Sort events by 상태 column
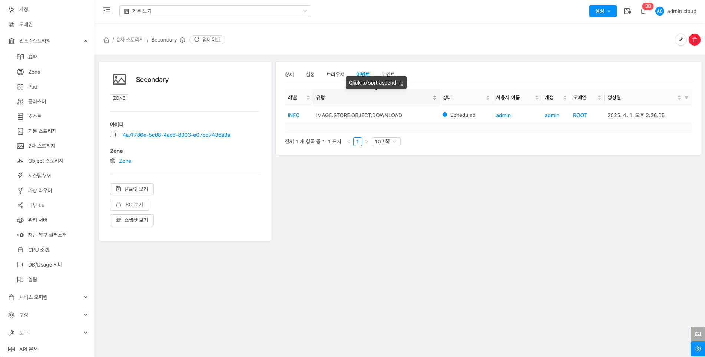Image resolution: width=705 pixels, height=357 pixels. [x=466, y=97]
